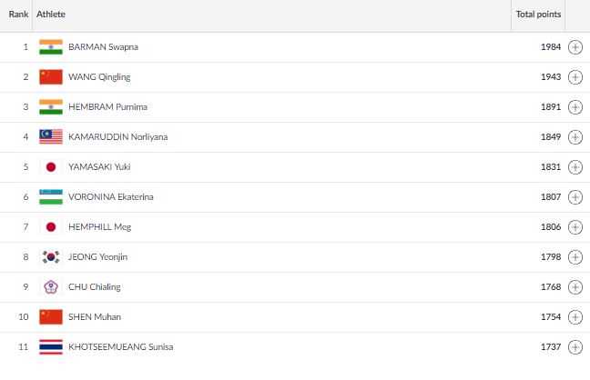Select athlete name JEONG Yeonjin

[x=97, y=257]
